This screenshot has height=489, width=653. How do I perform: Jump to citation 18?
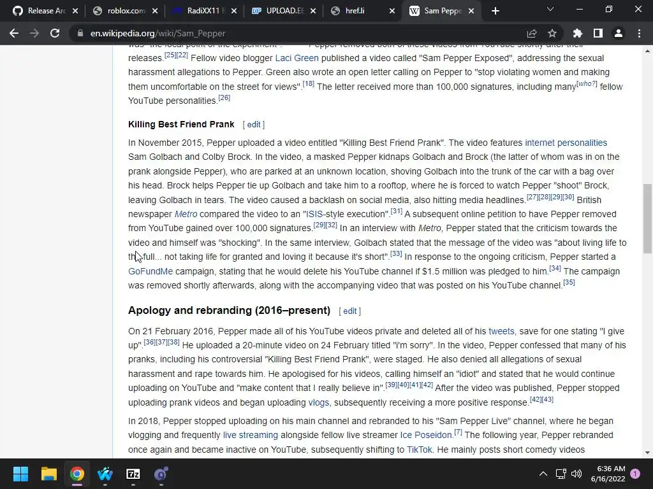[x=308, y=83]
